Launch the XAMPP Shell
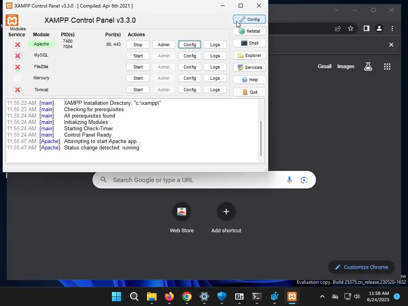This screenshot has width=408, height=306. point(249,43)
